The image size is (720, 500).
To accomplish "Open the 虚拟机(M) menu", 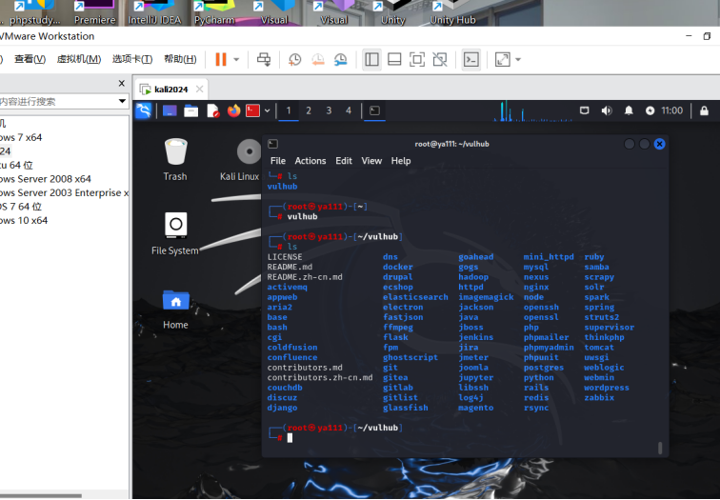I will pyautogui.click(x=78, y=59).
